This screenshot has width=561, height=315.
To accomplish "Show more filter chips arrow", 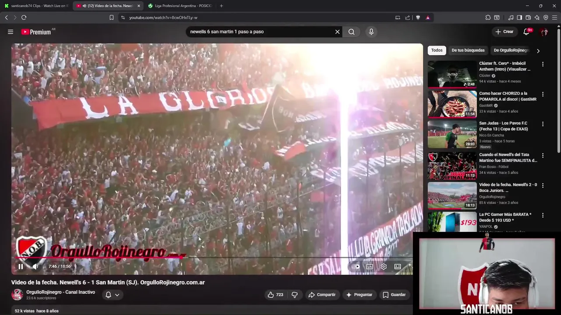I will (538, 51).
